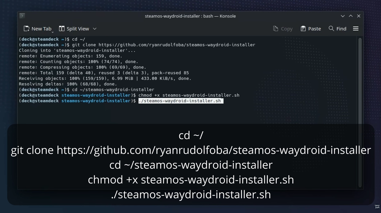The height and width of the screenshot is (213, 381).
Task: Minimize the Konsole window
Action: pyautogui.click(x=343, y=16)
